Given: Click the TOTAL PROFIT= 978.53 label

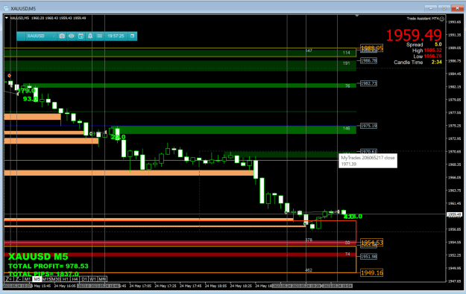Looking at the screenshot, I should tap(48, 266).
